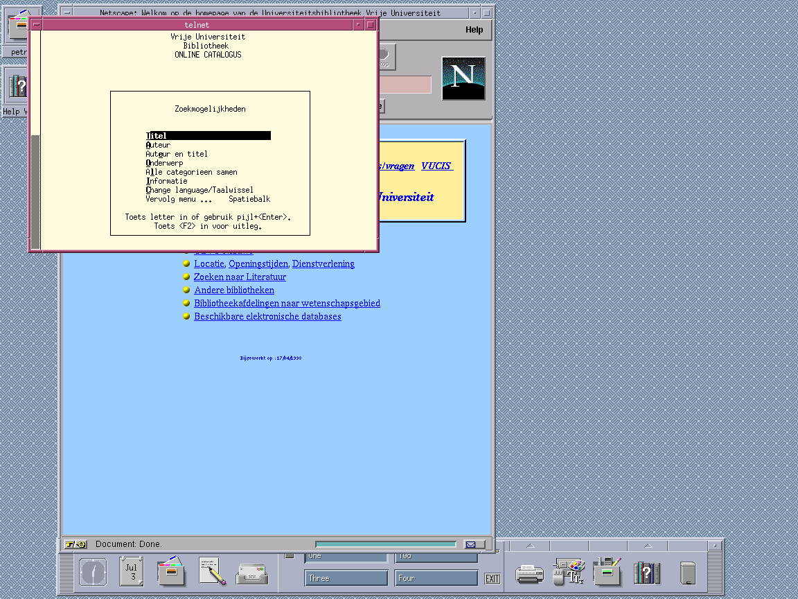Expand the subpanel arrow above the Help Manager icon
Viewport: 798px width, 599px height.
point(648,546)
